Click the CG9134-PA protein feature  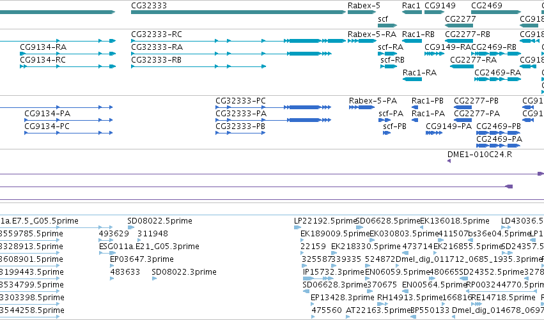68,120
